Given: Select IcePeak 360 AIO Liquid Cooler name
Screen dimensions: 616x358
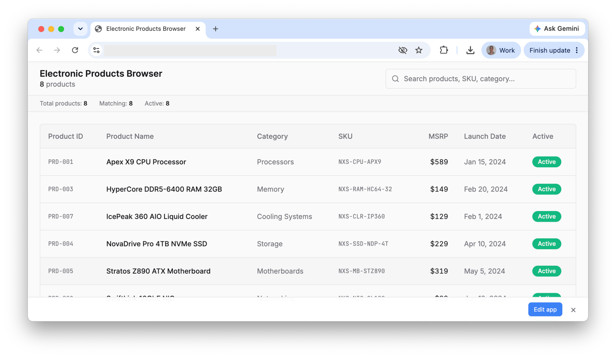Looking at the screenshot, I should (157, 216).
